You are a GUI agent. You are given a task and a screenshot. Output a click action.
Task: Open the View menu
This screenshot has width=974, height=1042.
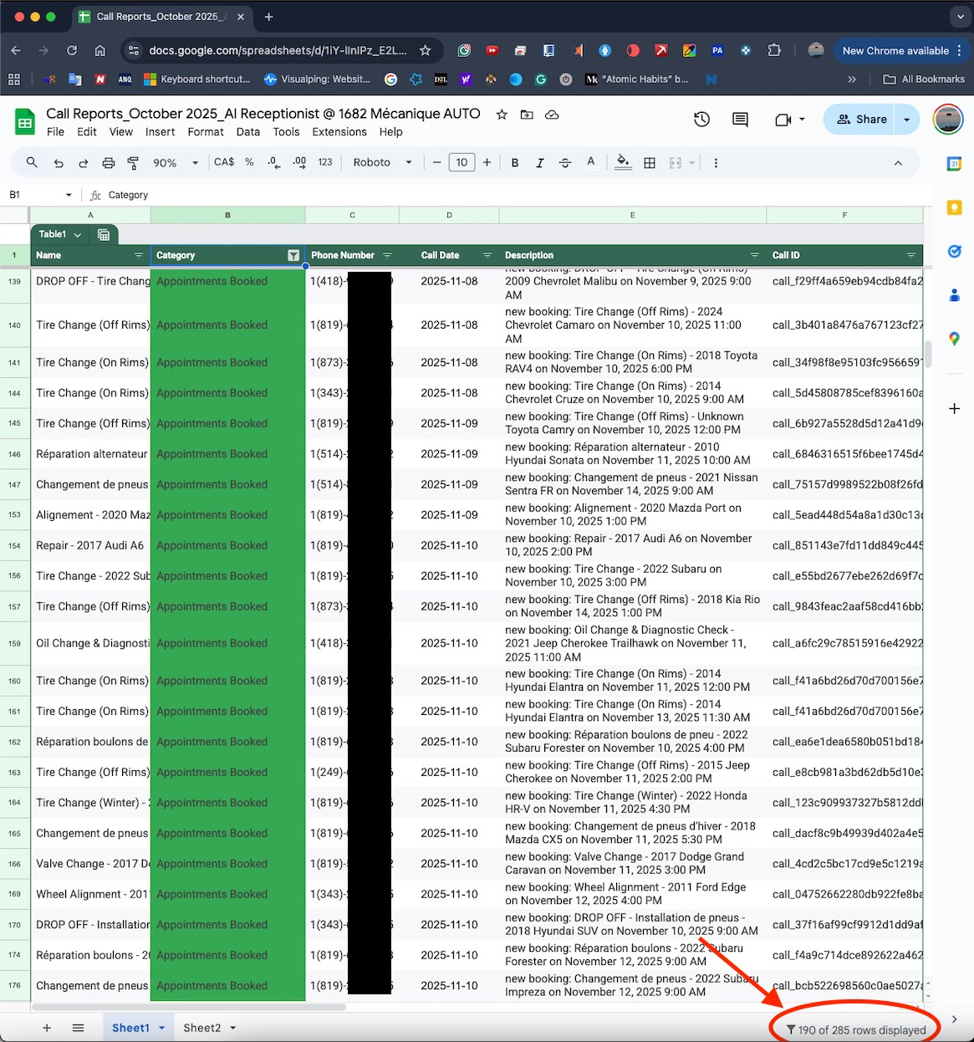coord(121,132)
